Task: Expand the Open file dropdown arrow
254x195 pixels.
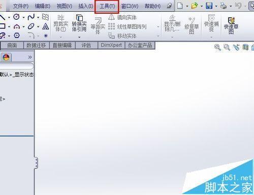Action: [x=202, y=7]
